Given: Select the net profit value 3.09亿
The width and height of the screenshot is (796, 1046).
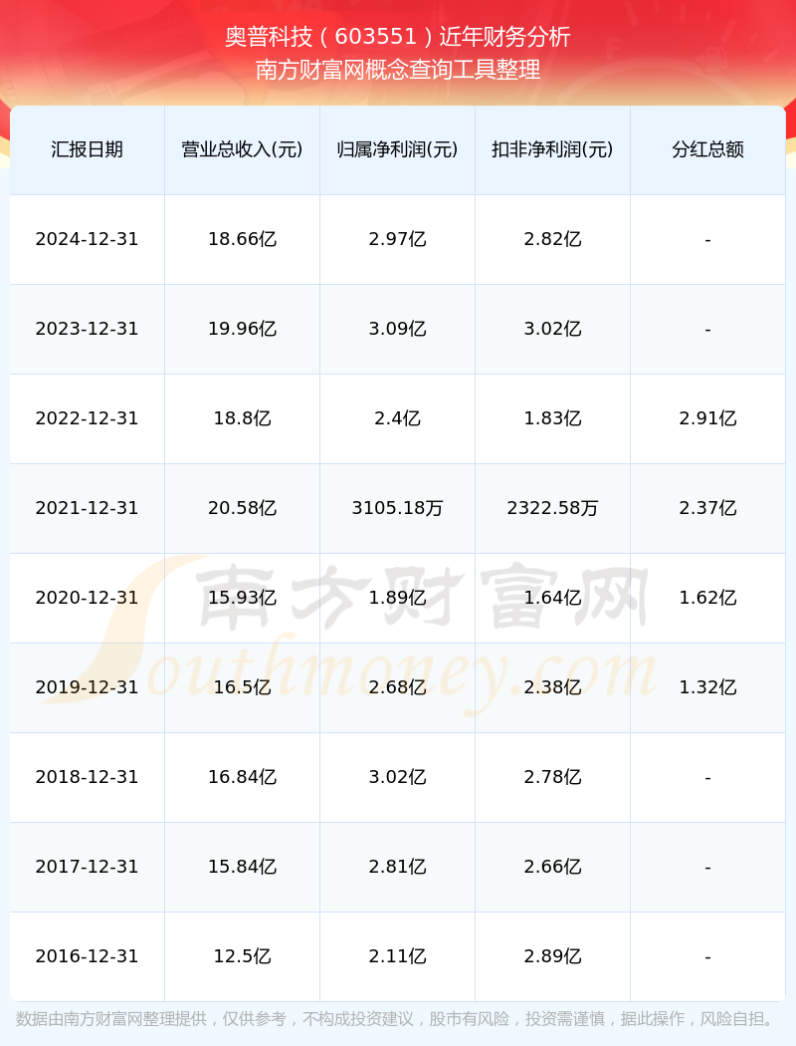Looking at the screenshot, I should pyautogui.click(x=397, y=329).
